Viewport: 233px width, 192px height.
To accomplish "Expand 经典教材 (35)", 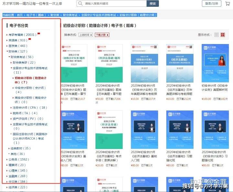I will (20, 148).
